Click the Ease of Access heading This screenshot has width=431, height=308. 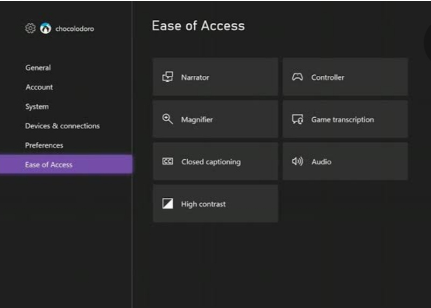coord(198,26)
